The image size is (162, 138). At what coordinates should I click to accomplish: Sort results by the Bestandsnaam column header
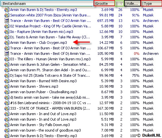[x=47, y=4]
